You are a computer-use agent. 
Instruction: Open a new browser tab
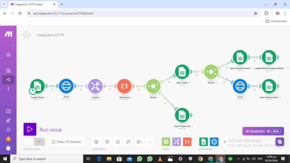62,4
